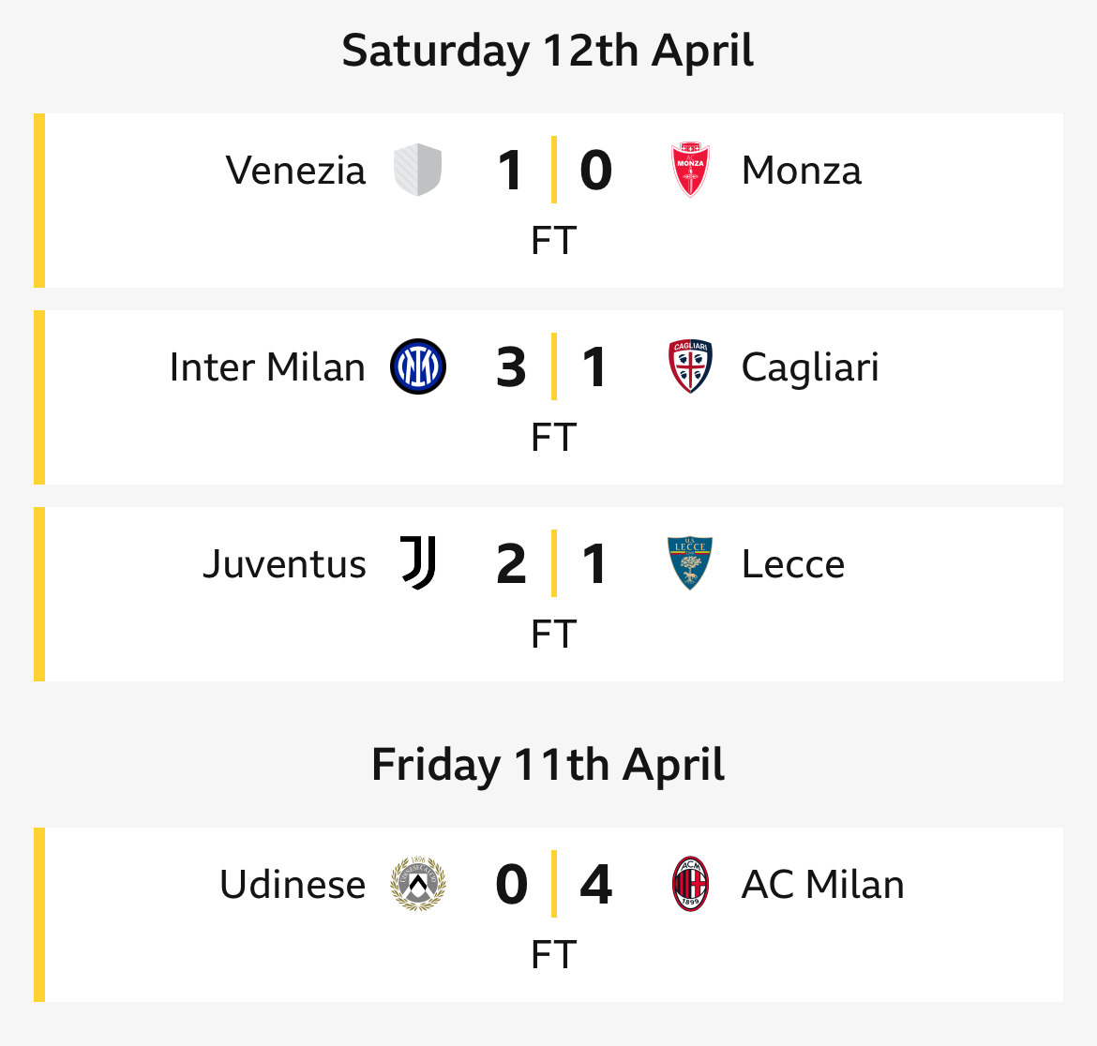Screen dimensions: 1097x1046
Task: Select the Cagliari team name
Action: tap(810, 368)
